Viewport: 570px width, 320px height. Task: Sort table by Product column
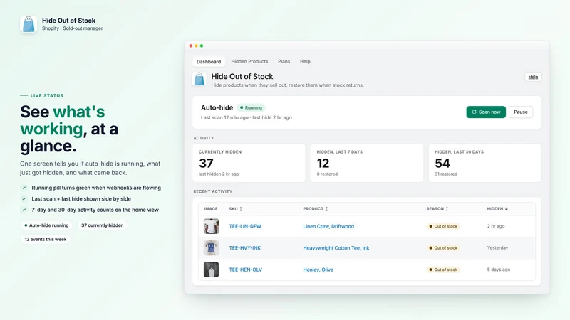click(x=316, y=209)
